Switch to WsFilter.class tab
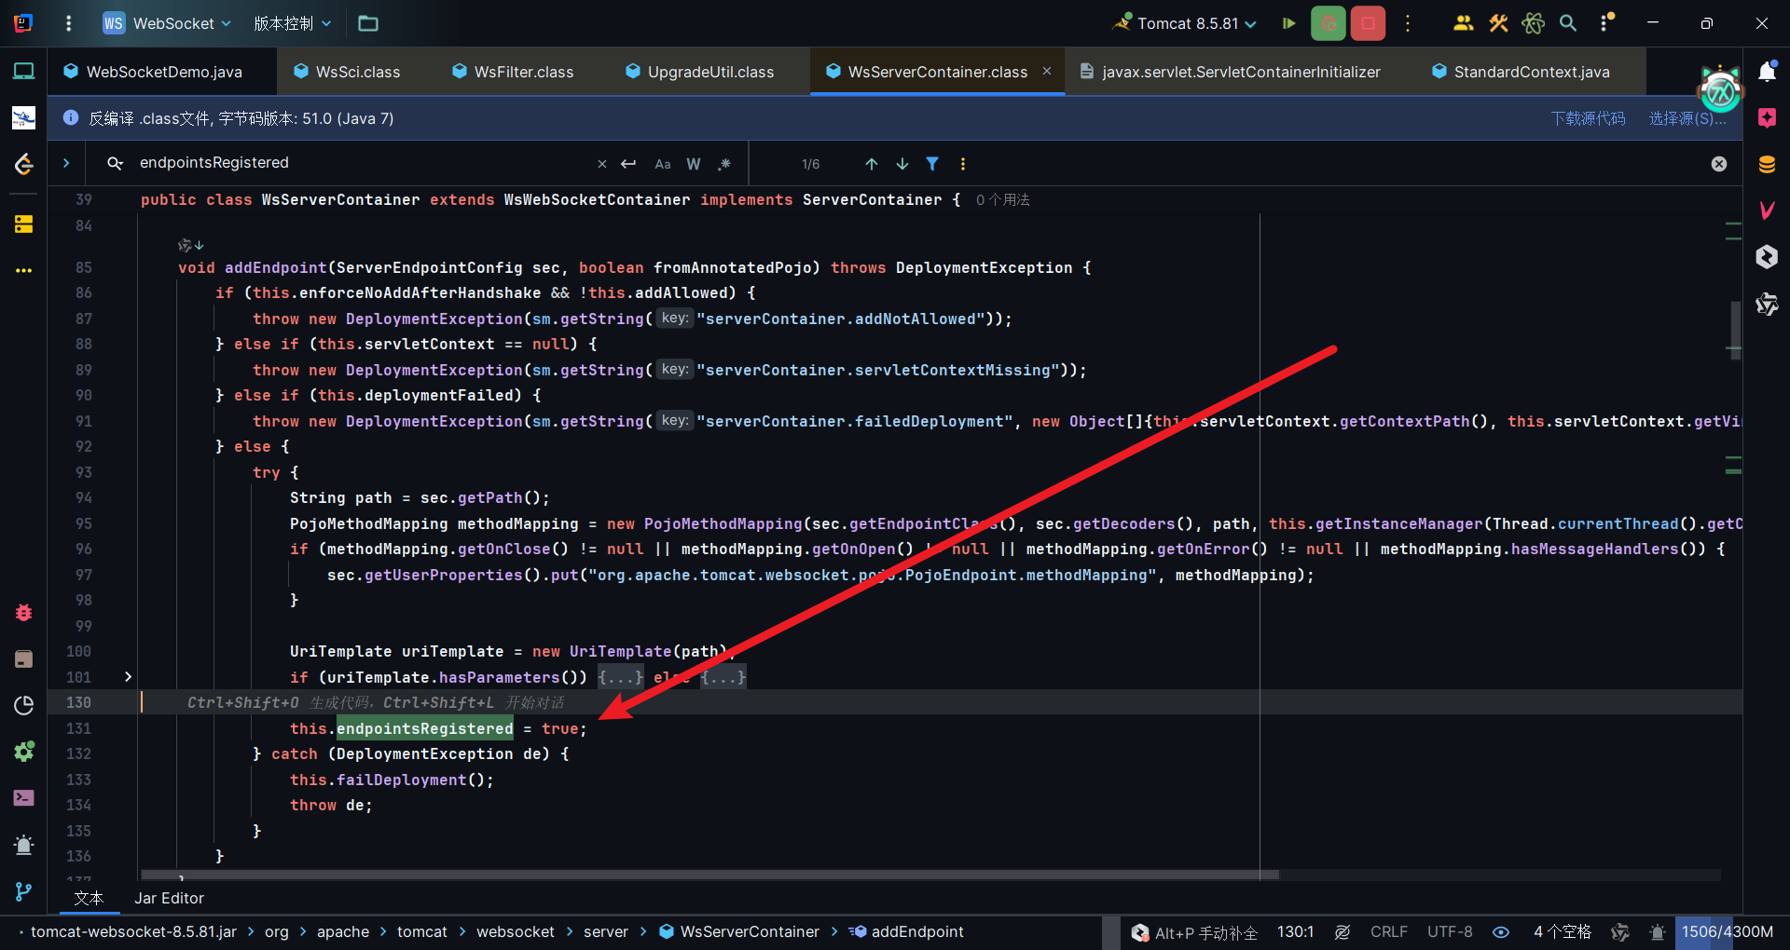This screenshot has width=1790, height=950. click(513, 72)
